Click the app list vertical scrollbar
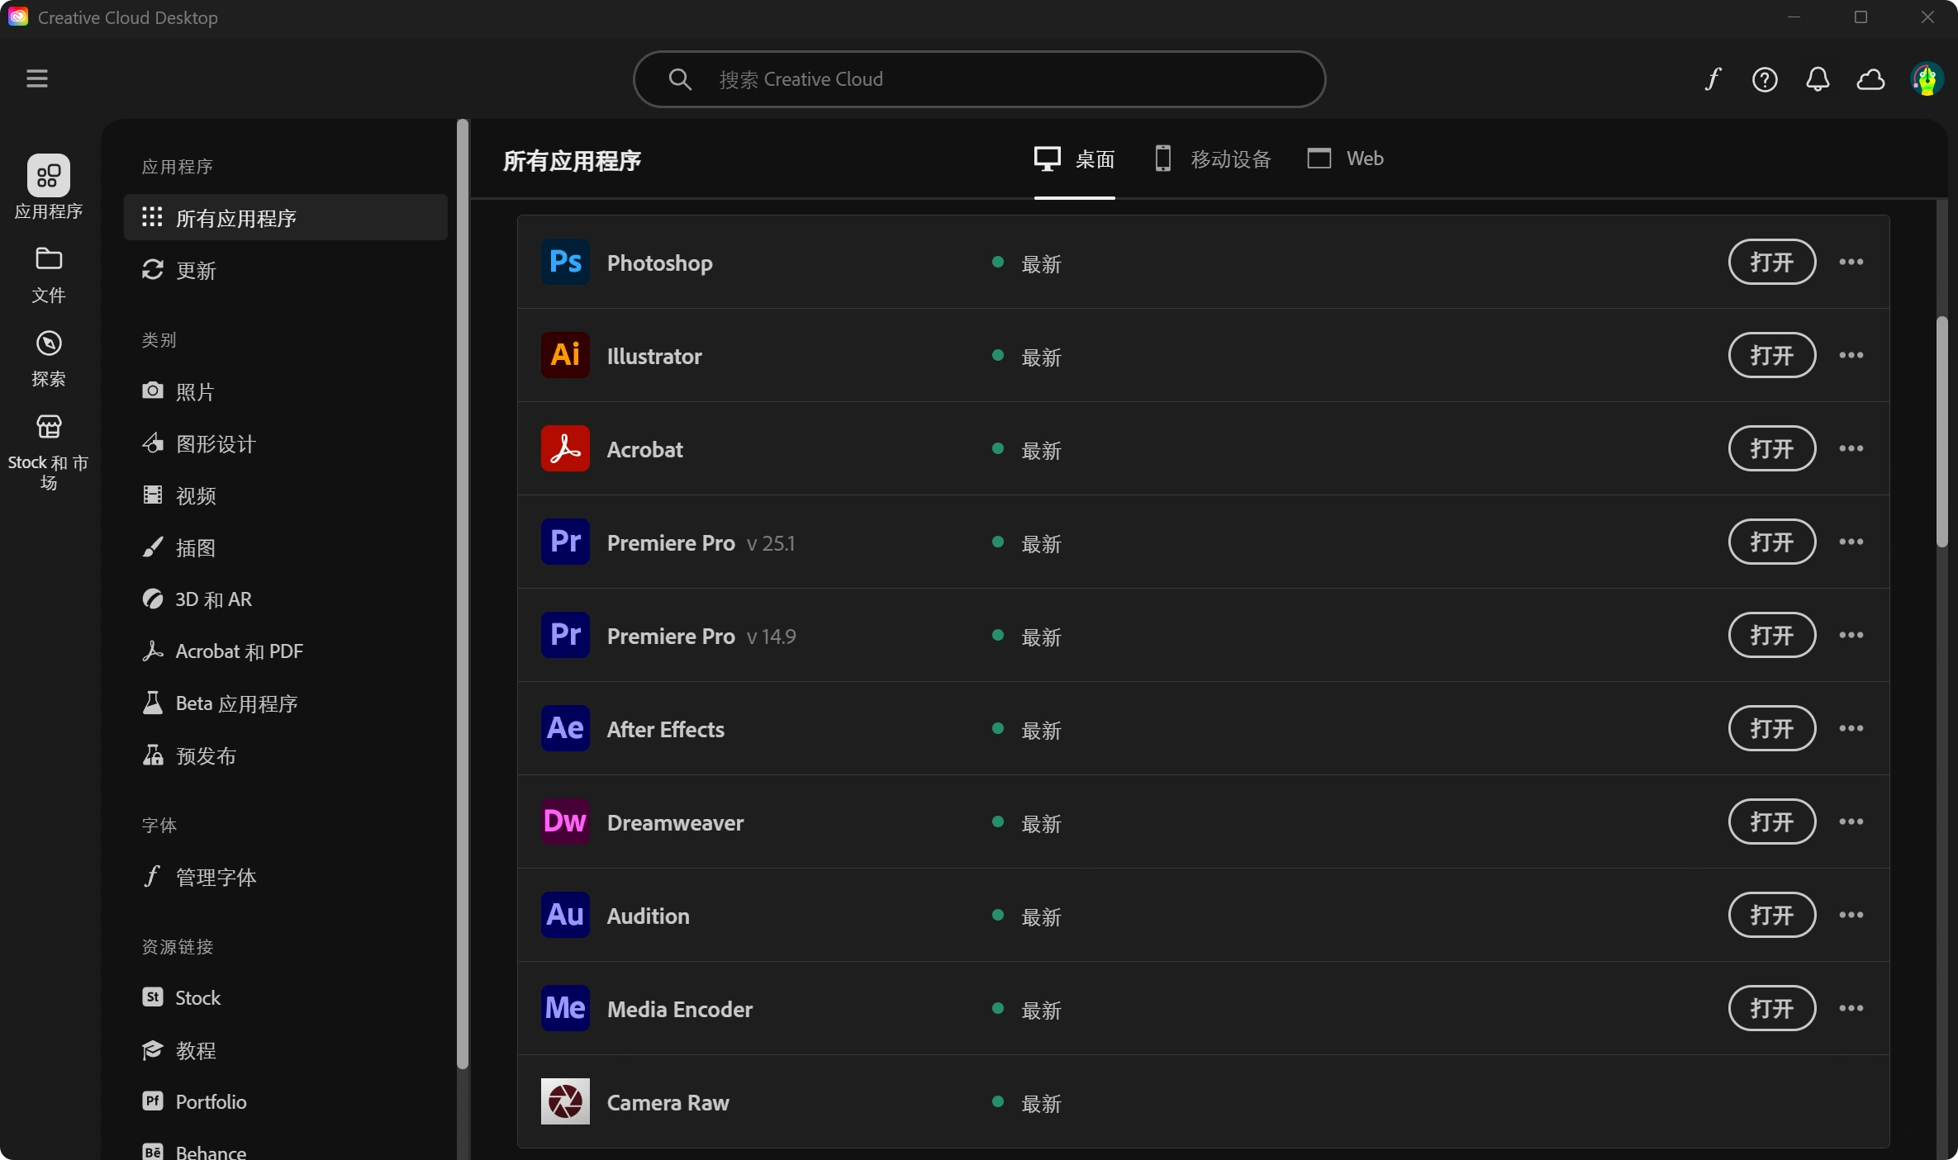The image size is (1958, 1160). pyautogui.click(x=1941, y=431)
